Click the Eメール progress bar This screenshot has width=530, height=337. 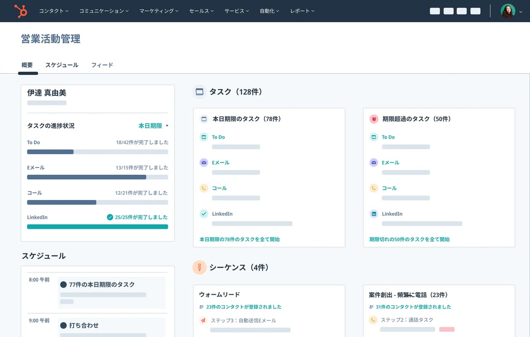tap(97, 177)
